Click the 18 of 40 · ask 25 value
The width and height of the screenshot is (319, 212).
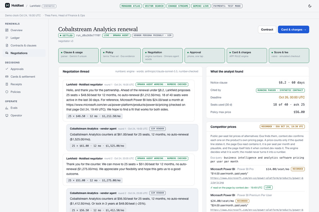point(289,105)
